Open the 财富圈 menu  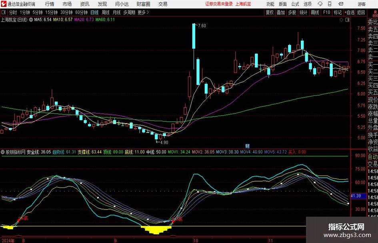[x=143, y=4]
